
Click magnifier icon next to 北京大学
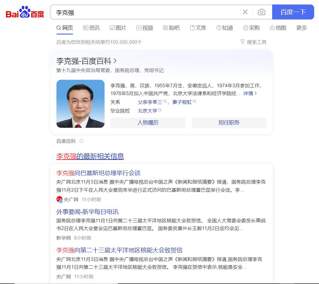[160, 110]
